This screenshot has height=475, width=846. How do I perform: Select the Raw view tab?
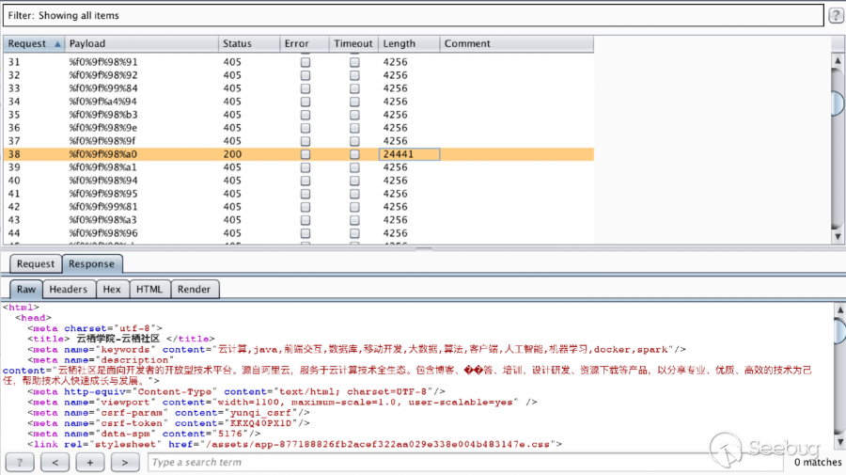click(26, 290)
